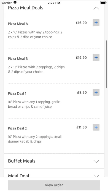Collapse the Pizza Meal Deals chevron
108x193 pixels.
click(96, 8)
